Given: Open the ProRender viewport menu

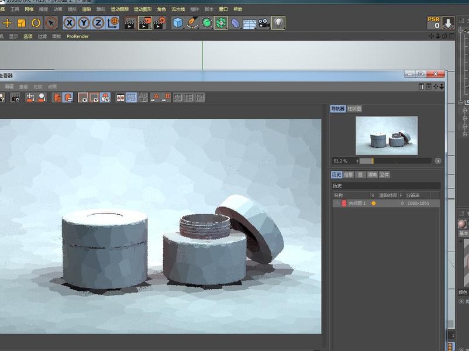Looking at the screenshot, I should point(78,36).
